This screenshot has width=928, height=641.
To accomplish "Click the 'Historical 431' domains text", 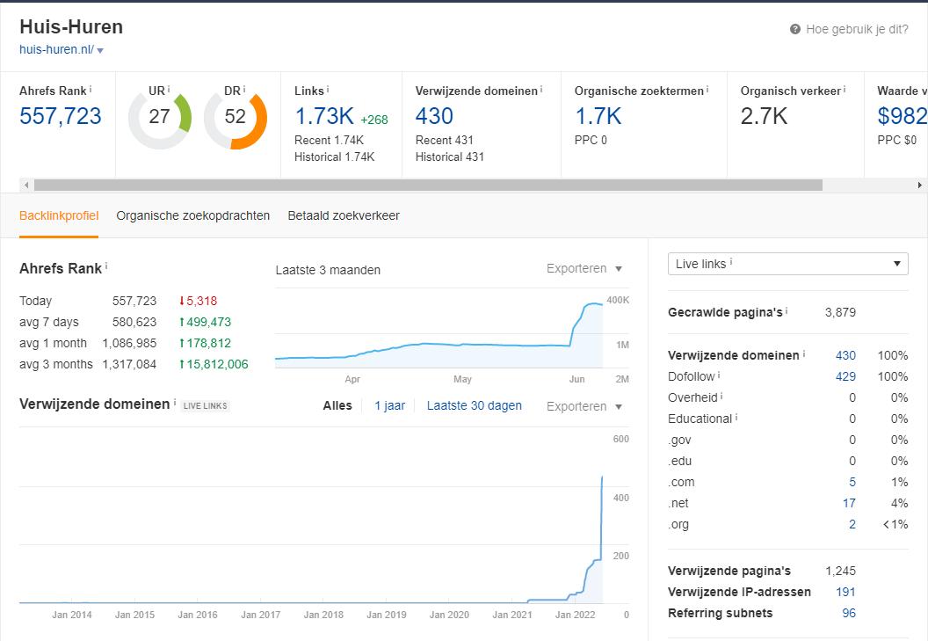I will [450, 157].
